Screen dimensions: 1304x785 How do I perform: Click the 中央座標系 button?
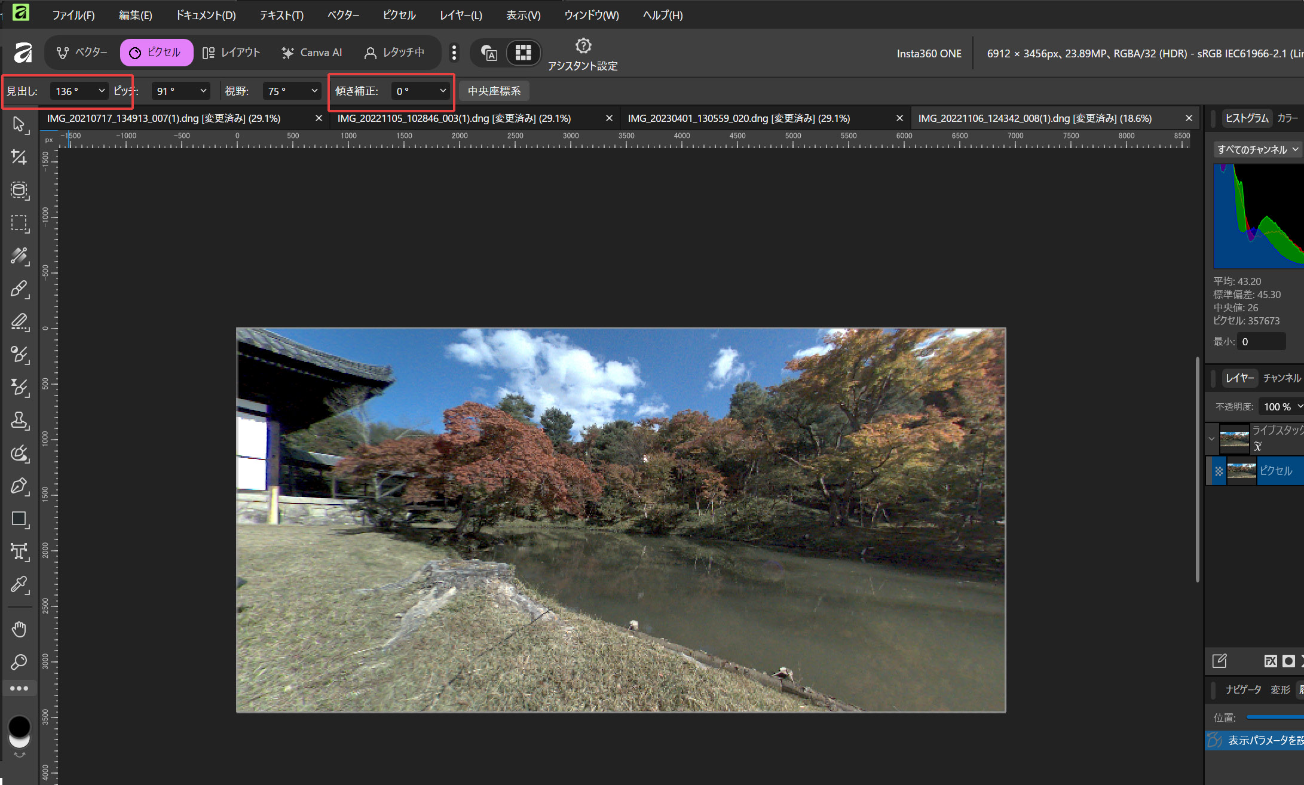[x=494, y=91]
